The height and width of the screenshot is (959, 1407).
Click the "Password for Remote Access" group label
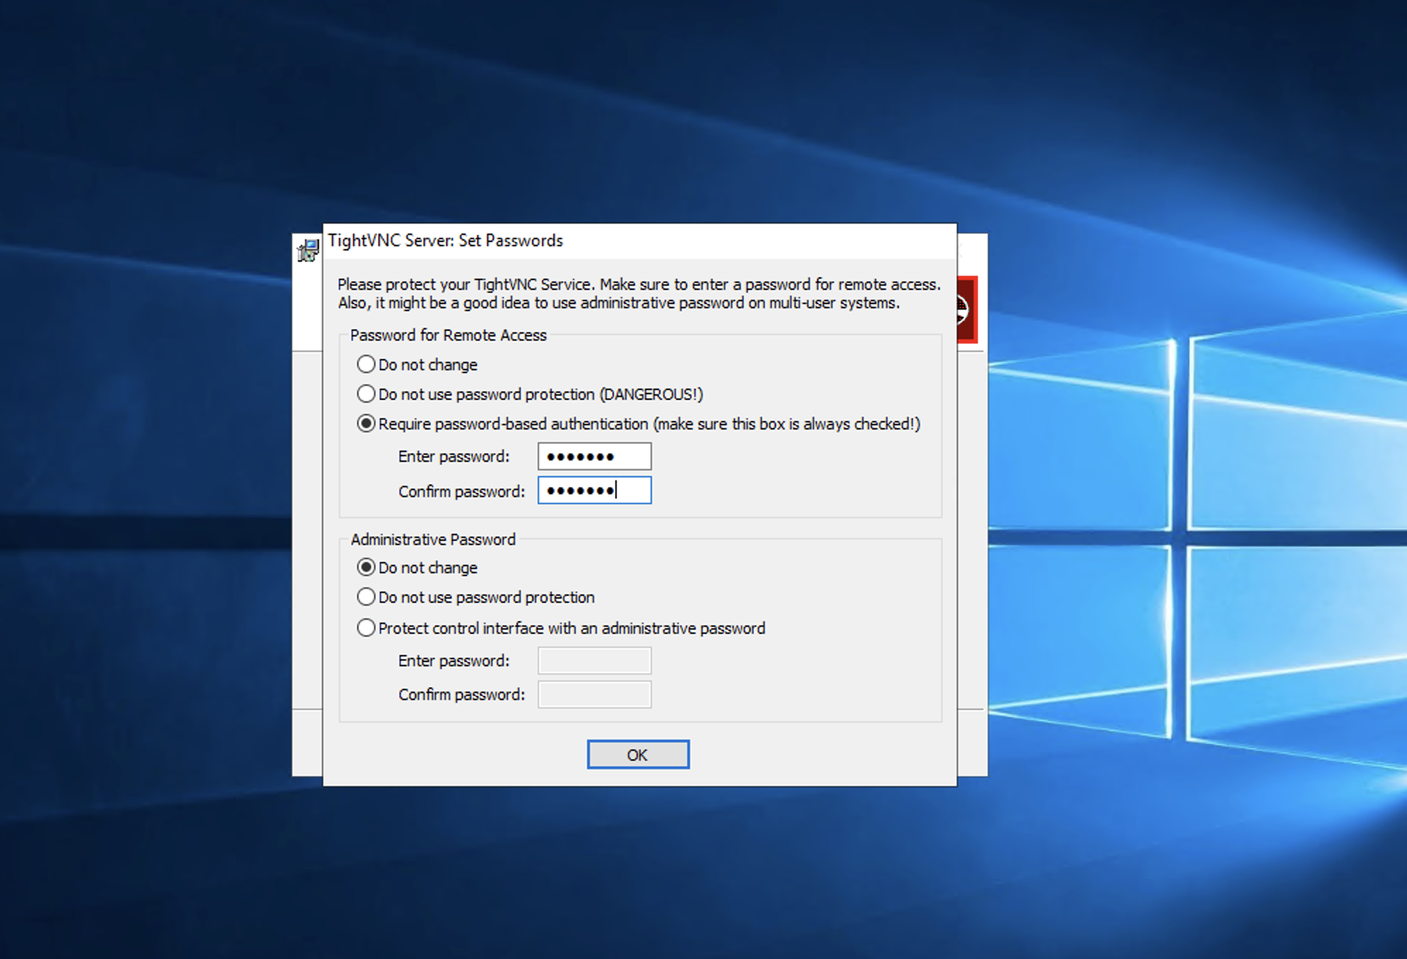pos(449,335)
